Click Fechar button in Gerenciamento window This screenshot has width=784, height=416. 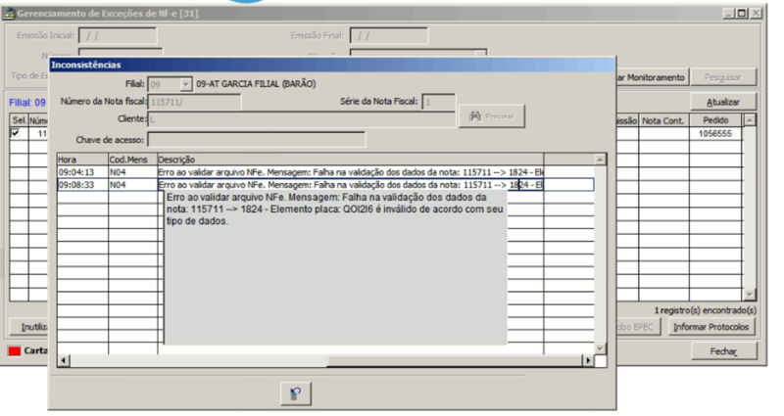click(x=723, y=351)
